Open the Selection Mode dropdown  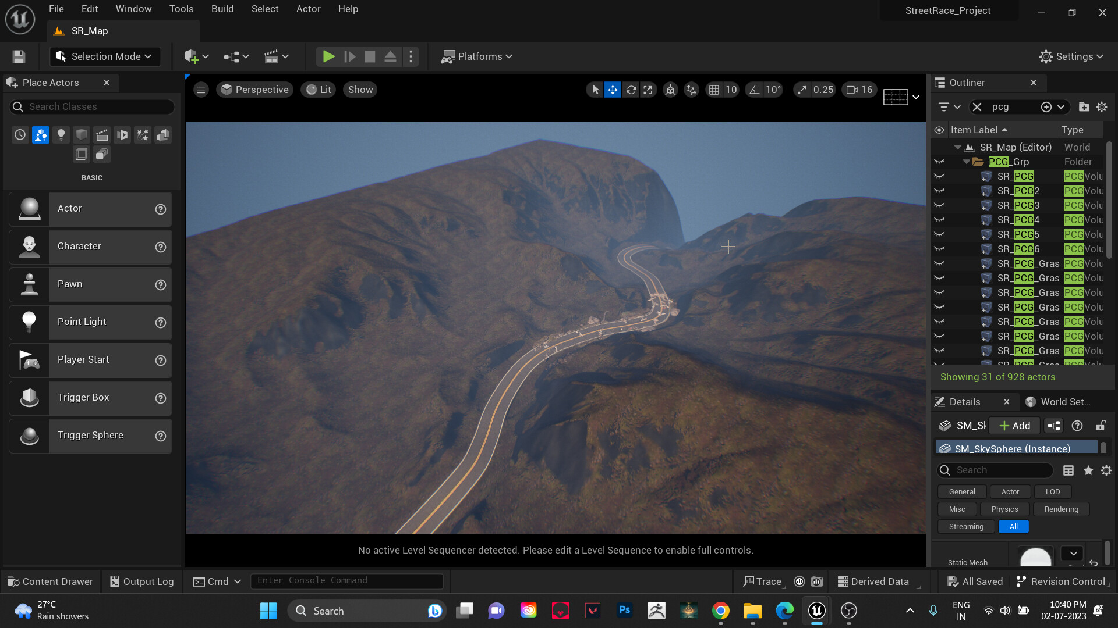[105, 56]
